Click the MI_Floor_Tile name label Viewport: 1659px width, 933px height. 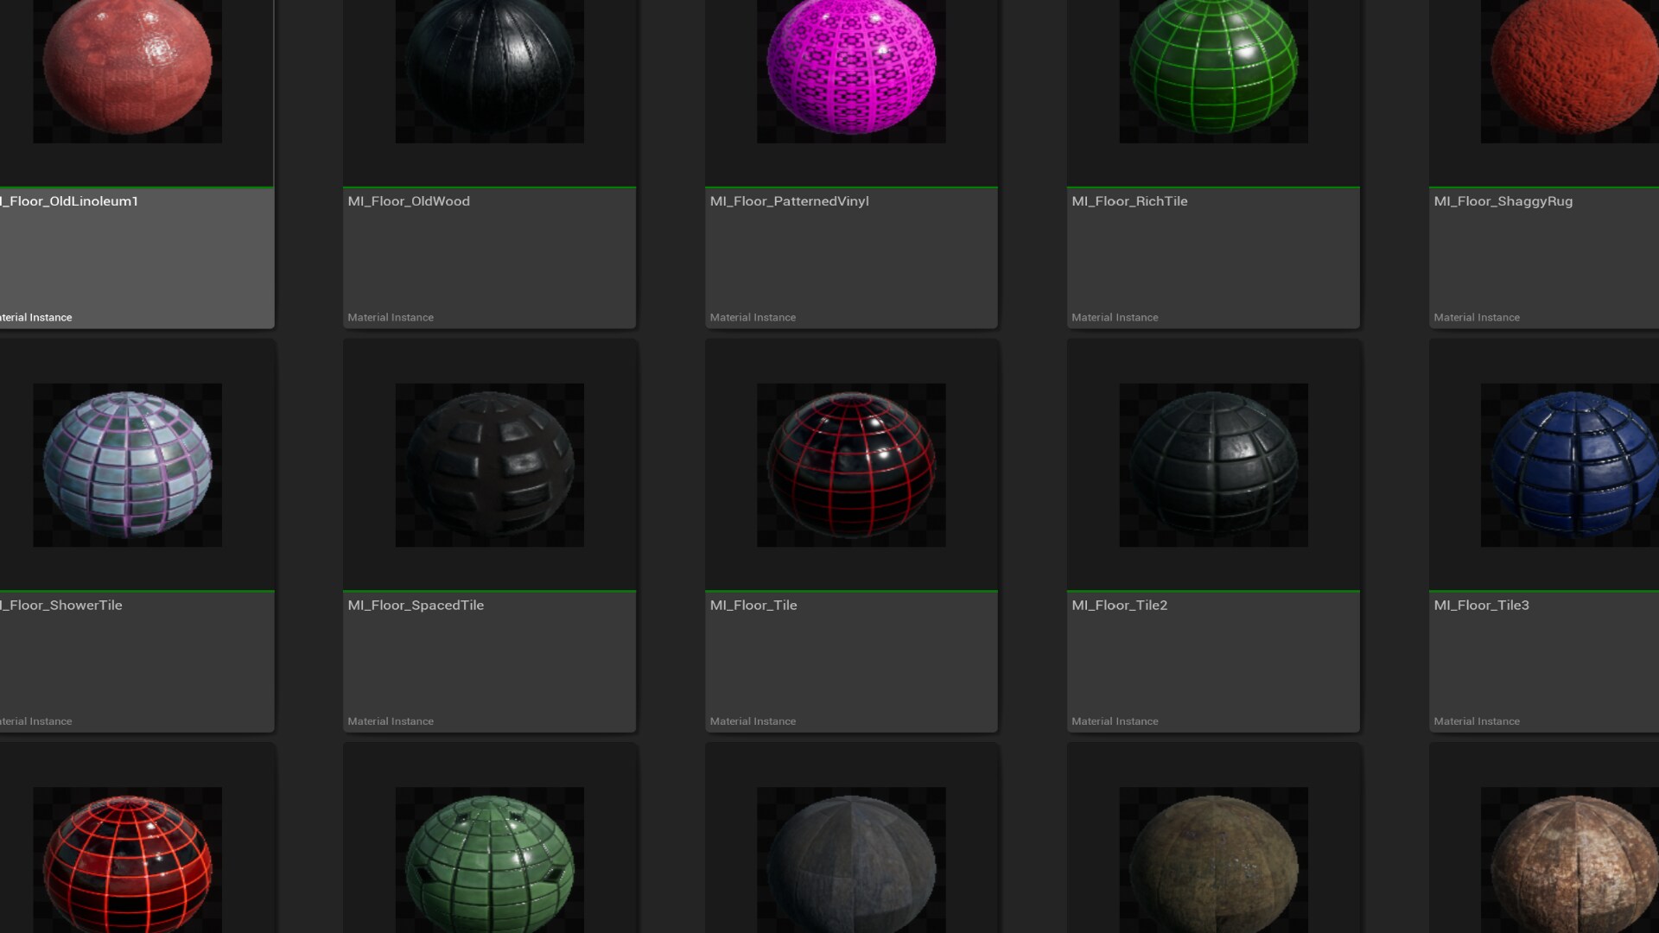pos(753,605)
